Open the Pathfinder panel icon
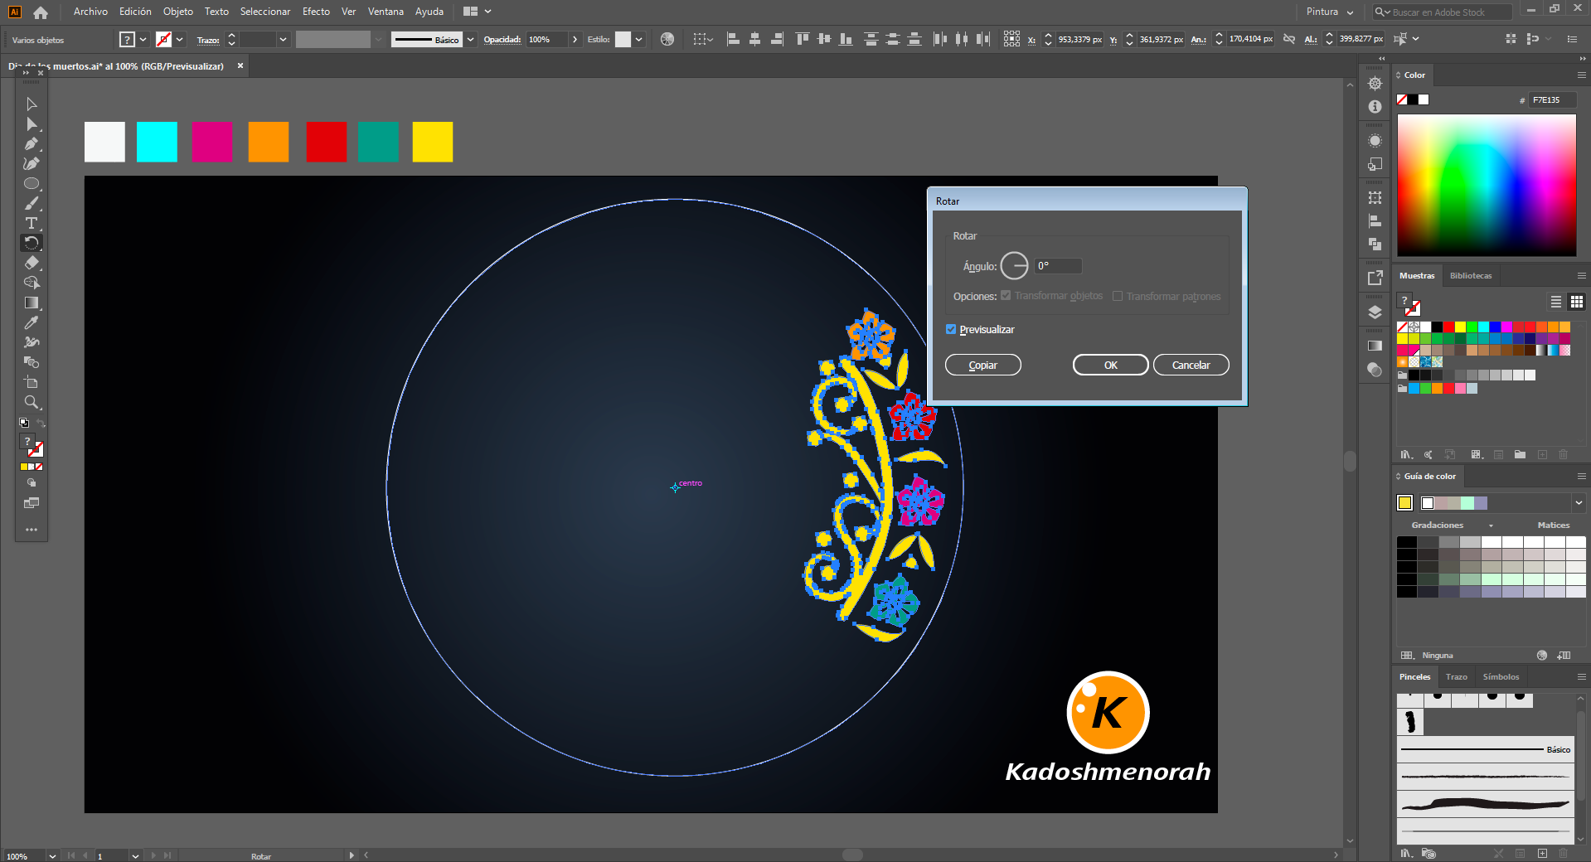This screenshot has height=862, width=1591. 1375,245
